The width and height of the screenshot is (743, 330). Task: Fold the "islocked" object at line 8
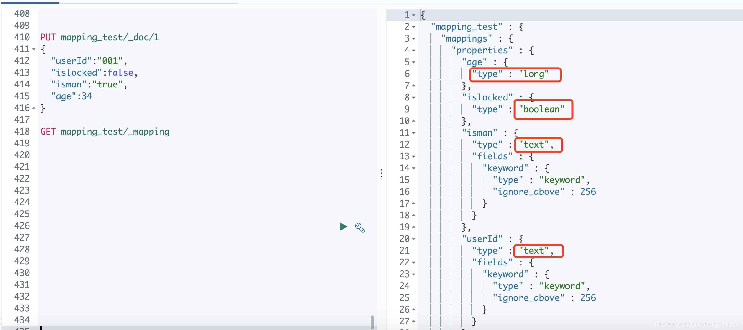(x=414, y=98)
